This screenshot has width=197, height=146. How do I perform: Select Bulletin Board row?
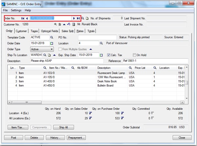[x=96, y=86]
